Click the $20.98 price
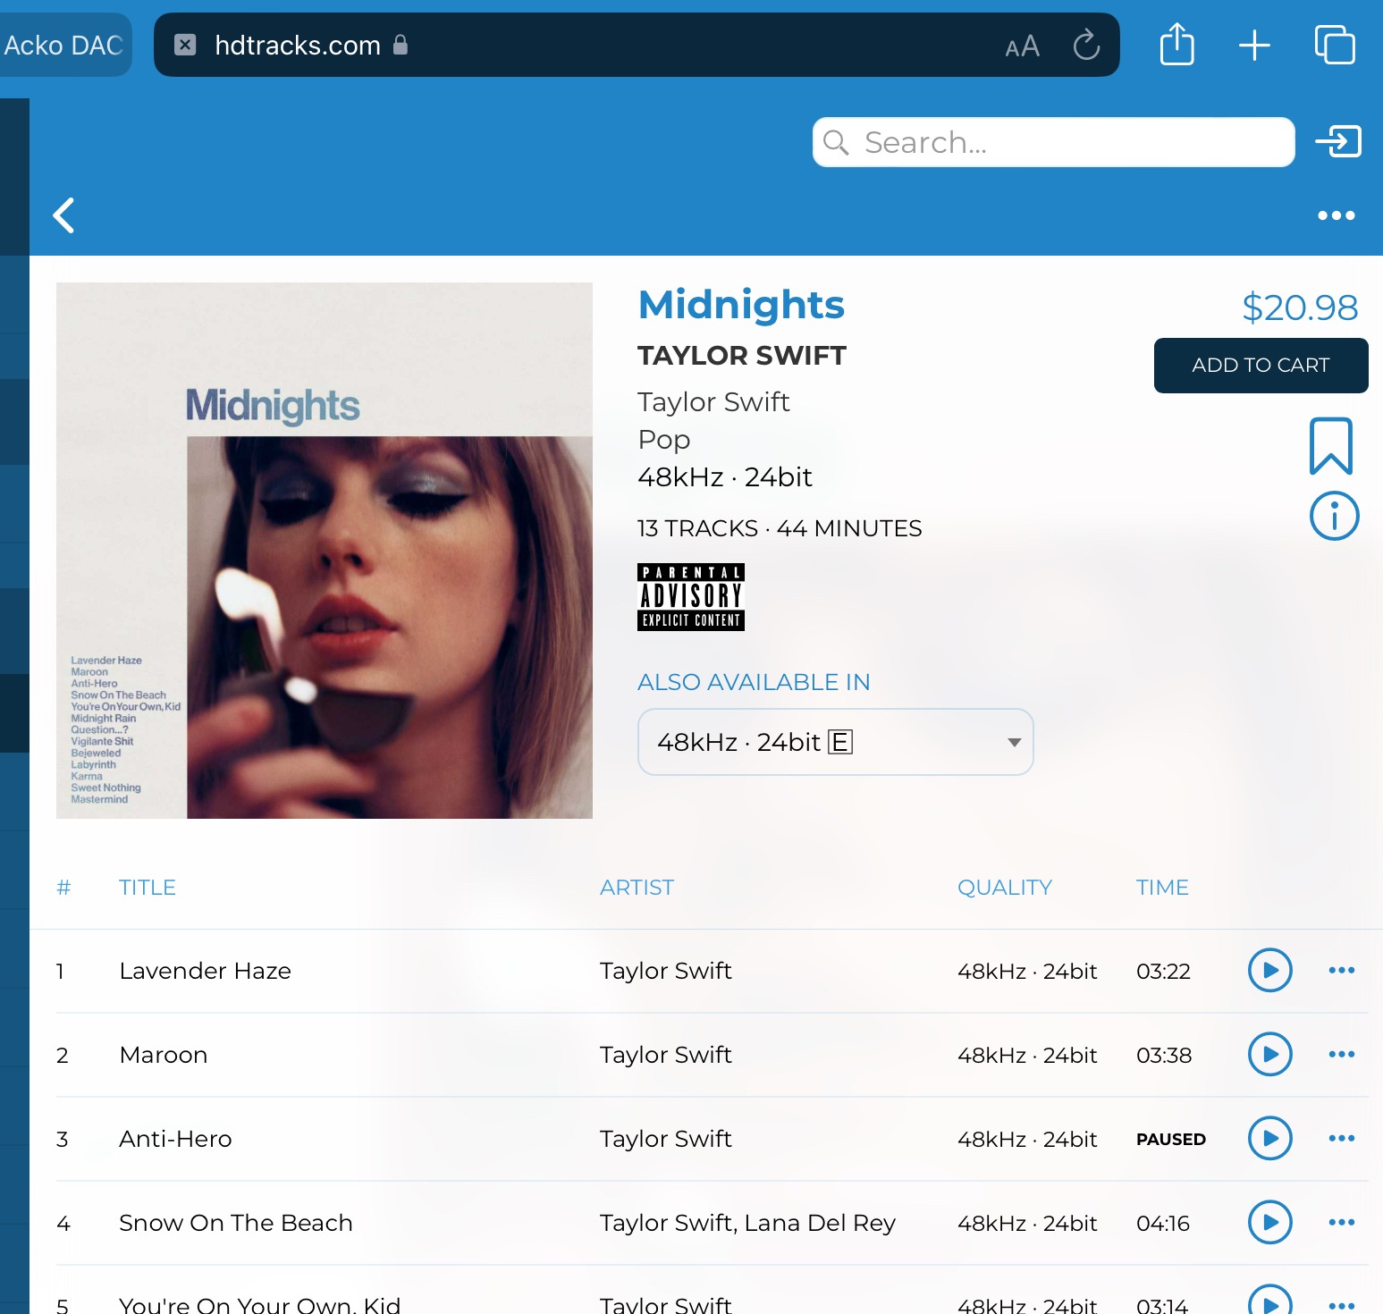This screenshot has width=1383, height=1314. (x=1300, y=307)
